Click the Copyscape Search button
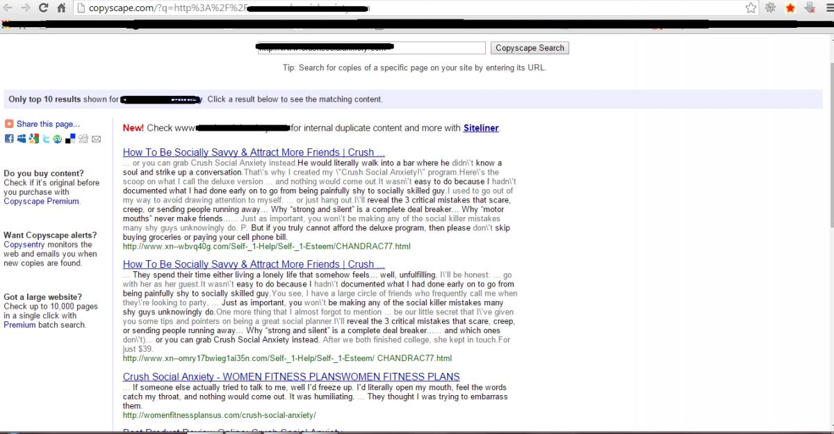This screenshot has width=834, height=434. [x=530, y=48]
